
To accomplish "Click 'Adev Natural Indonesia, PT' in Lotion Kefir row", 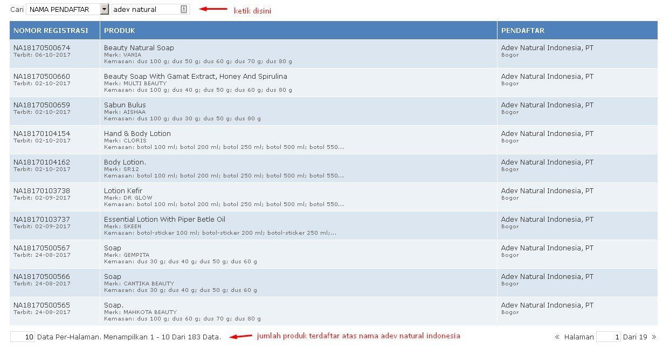I will pos(547,191).
